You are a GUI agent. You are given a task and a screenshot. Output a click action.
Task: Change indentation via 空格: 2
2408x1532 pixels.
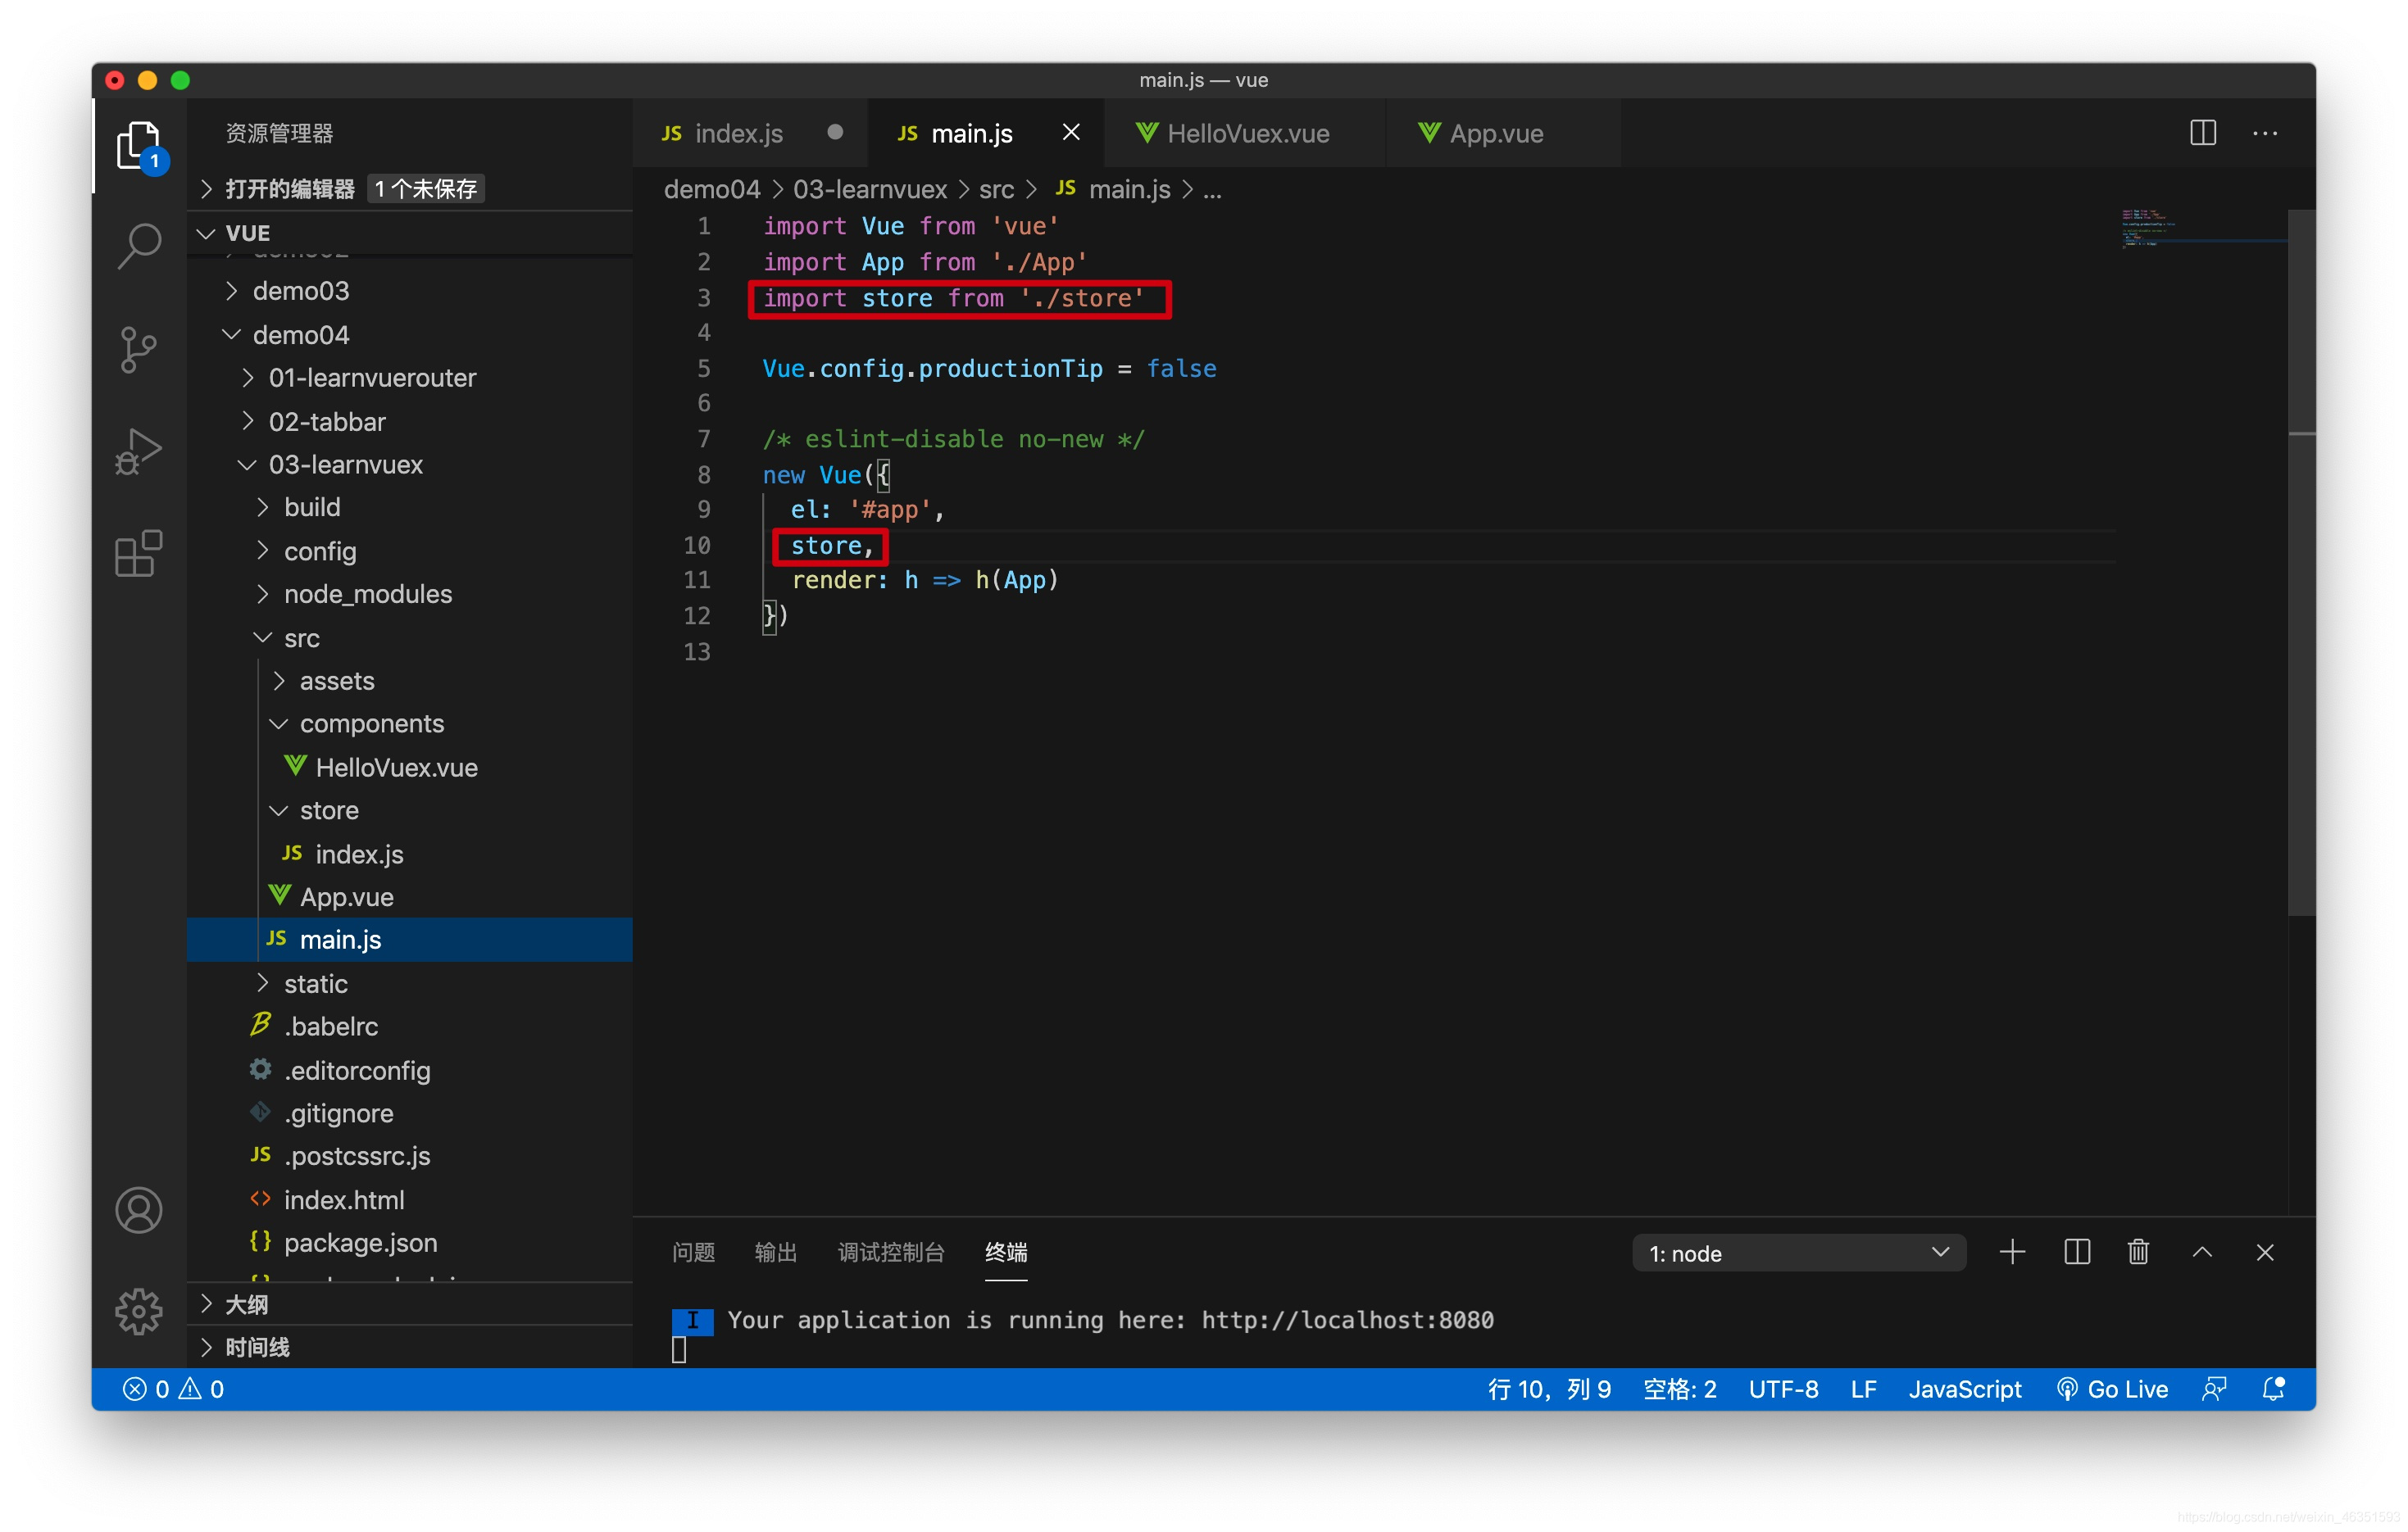(1680, 1389)
